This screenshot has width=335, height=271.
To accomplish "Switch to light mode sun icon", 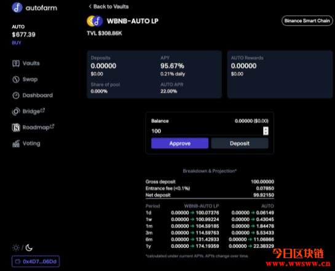I will (x=16, y=248).
